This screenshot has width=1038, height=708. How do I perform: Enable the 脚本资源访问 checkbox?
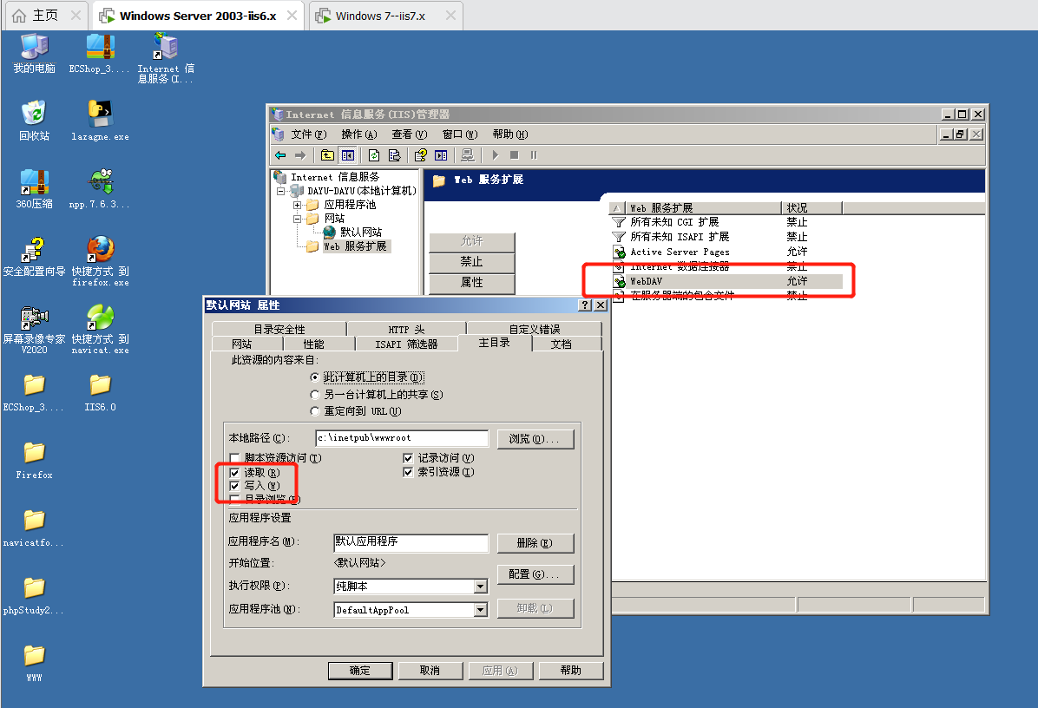click(234, 458)
